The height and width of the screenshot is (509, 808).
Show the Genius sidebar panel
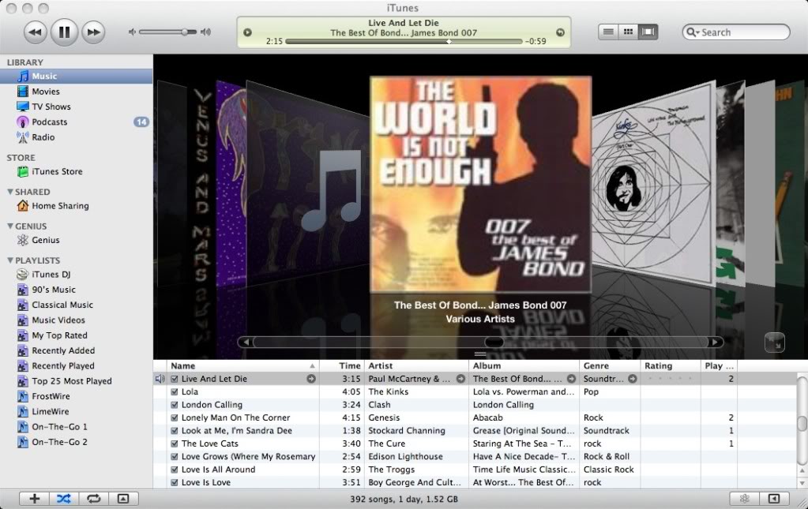(774, 499)
